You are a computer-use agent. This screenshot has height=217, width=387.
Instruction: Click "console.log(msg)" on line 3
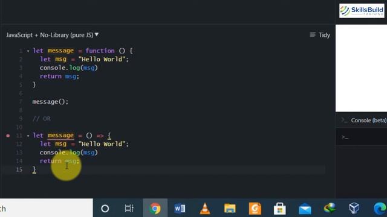pyautogui.click(x=68, y=68)
